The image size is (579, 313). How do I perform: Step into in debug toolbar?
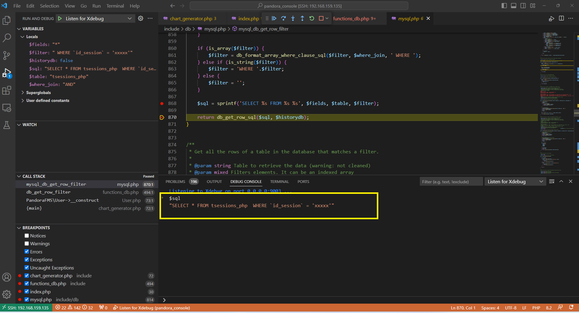[293, 18]
